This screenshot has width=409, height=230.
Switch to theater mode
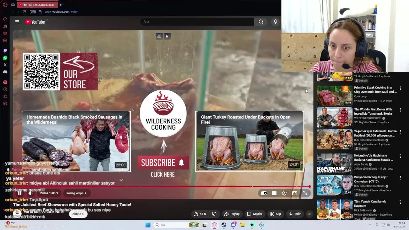(x=295, y=193)
